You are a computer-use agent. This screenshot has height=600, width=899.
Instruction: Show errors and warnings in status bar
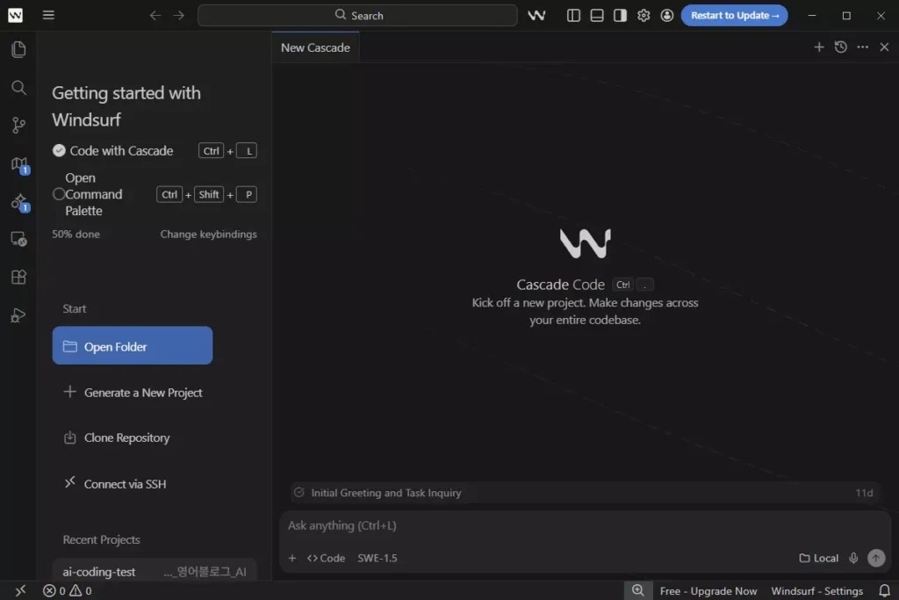click(67, 590)
